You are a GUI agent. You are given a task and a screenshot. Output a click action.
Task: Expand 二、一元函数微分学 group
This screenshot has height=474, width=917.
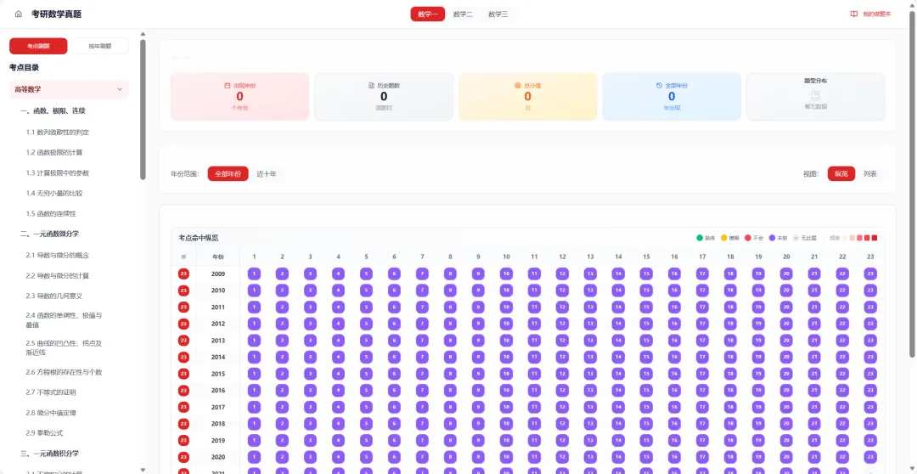point(50,234)
